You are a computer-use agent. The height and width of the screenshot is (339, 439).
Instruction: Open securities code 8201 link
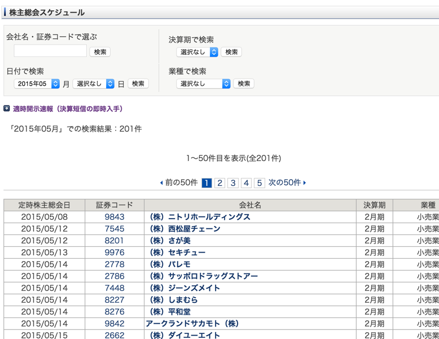114,241
